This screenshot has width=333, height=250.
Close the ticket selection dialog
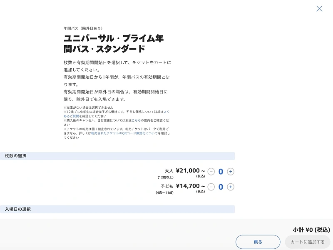pos(319,9)
